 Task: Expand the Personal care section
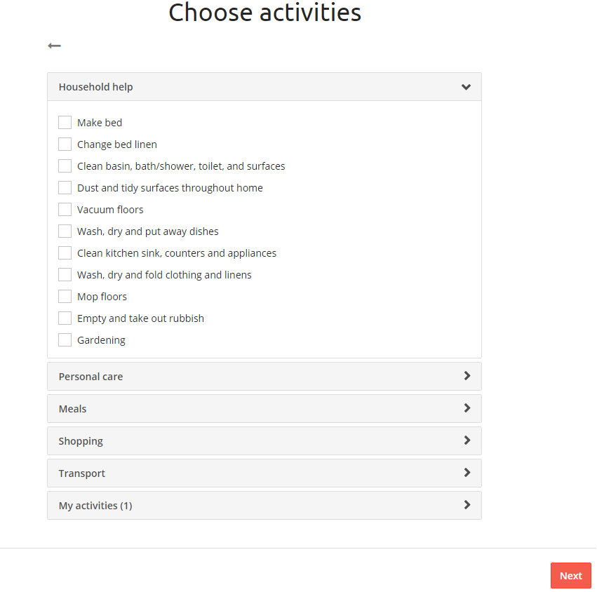264,377
